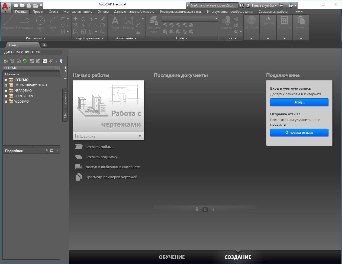Click the Вставка block insert tool
342x264 pixels.
pos(226,23)
